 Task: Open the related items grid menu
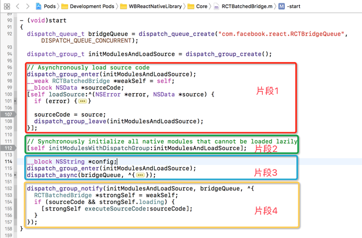[7, 6]
